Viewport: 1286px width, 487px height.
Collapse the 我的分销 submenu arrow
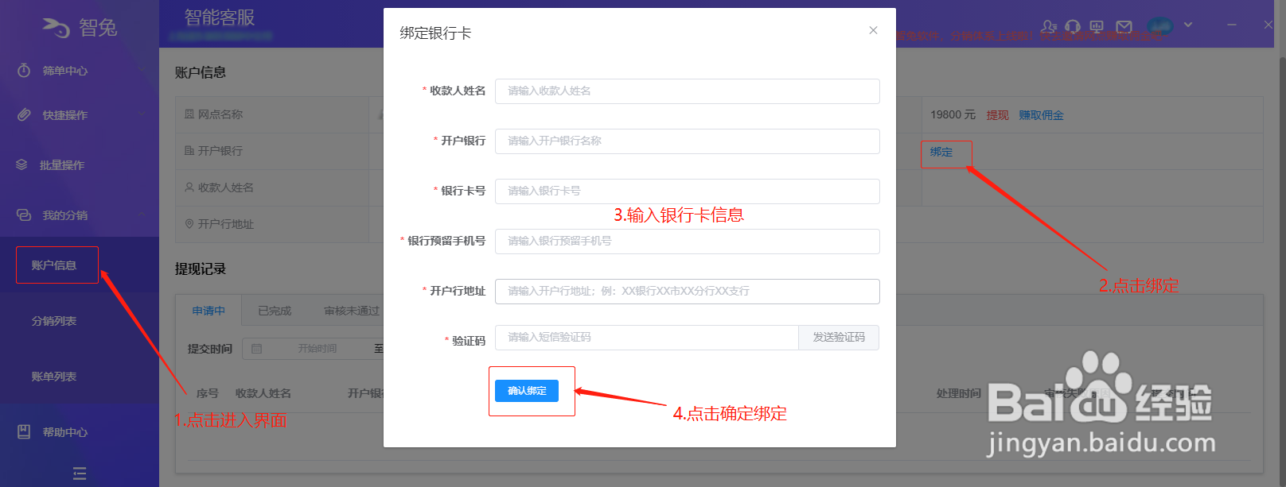click(142, 215)
